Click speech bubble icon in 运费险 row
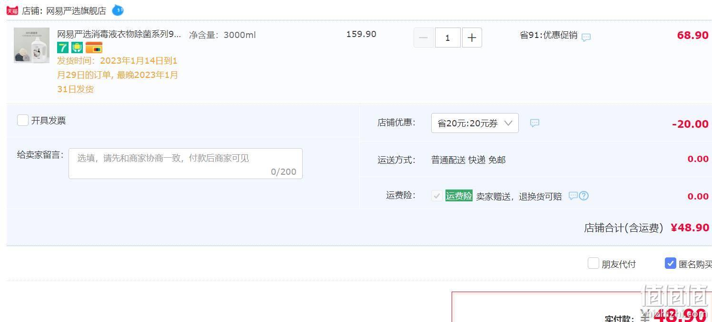Screen dimensions: 712x322 coord(573,196)
